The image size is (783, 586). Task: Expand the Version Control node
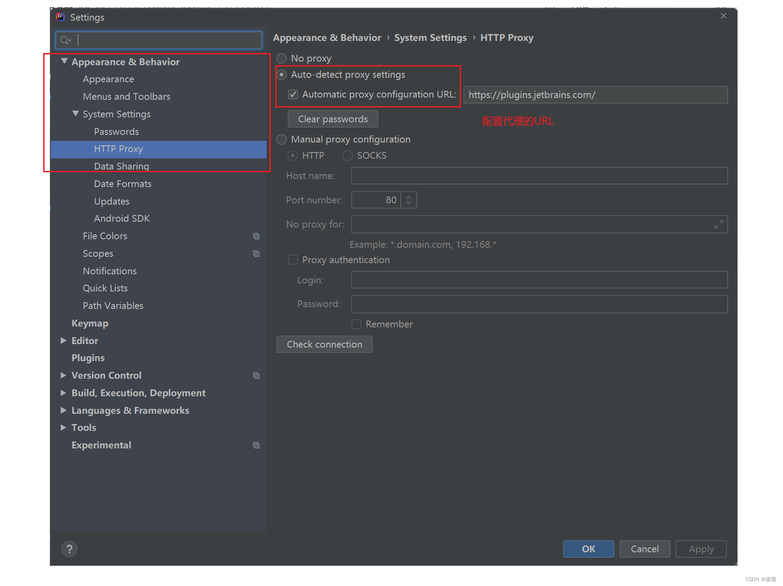point(63,376)
